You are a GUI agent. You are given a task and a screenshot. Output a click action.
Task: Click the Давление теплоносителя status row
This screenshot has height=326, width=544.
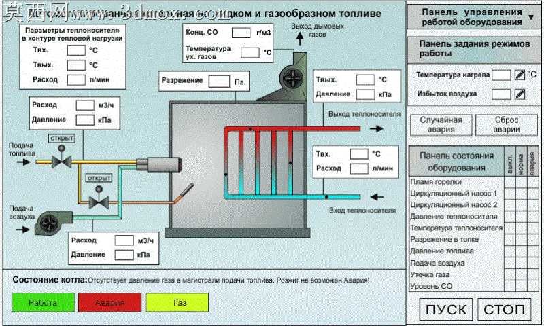pyautogui.click(x=473, y=217)
